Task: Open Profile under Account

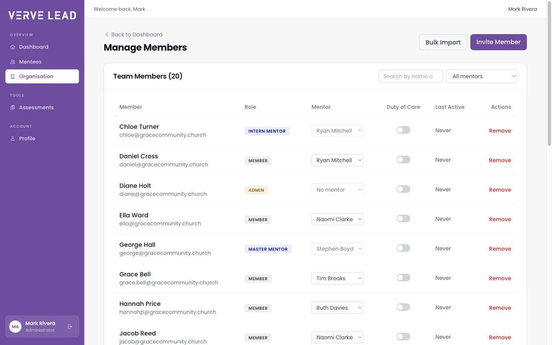Action: click(42, 138)
